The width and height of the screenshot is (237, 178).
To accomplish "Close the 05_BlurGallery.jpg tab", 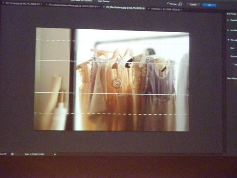I will coord(104,7).
